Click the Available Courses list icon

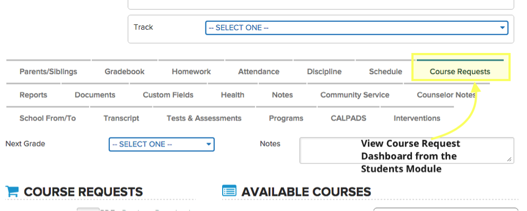[229, 191]
